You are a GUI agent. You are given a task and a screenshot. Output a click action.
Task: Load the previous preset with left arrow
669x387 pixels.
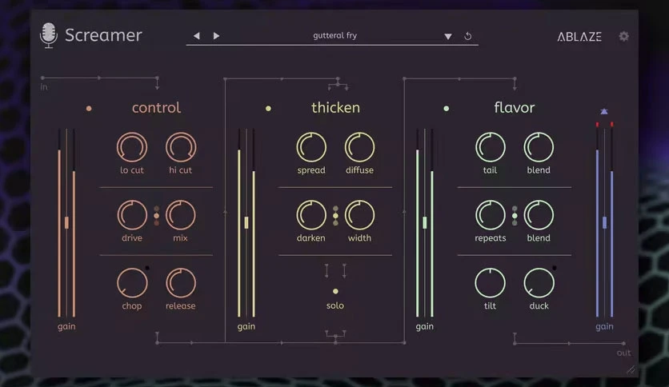(x=196, y=36)
